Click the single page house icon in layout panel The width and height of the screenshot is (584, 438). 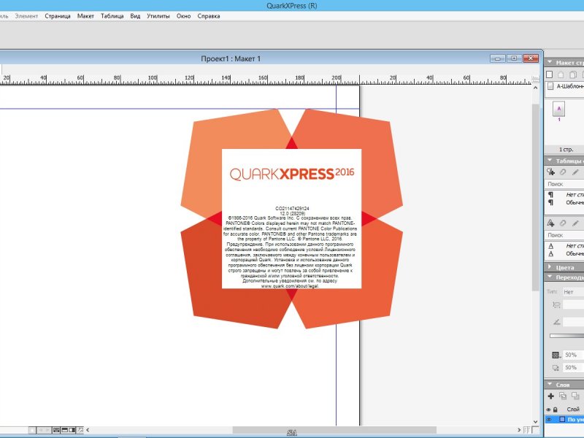pos(561,74)
